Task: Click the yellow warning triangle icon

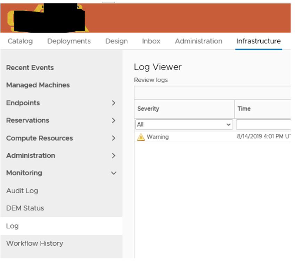Action: tap(141, 137)
